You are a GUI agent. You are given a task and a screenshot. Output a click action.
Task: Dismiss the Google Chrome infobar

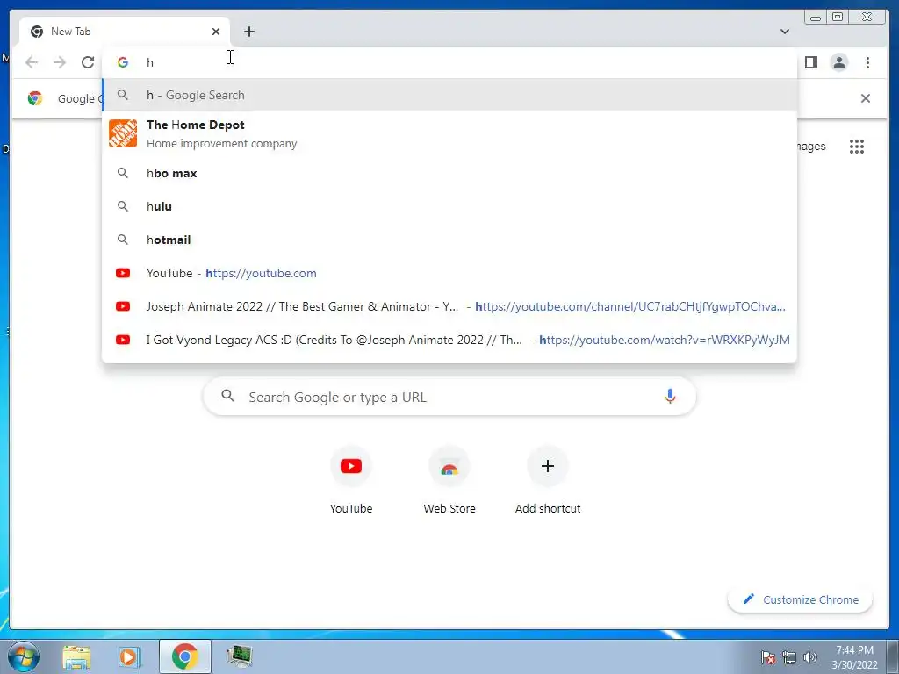[x=865, y=98]
